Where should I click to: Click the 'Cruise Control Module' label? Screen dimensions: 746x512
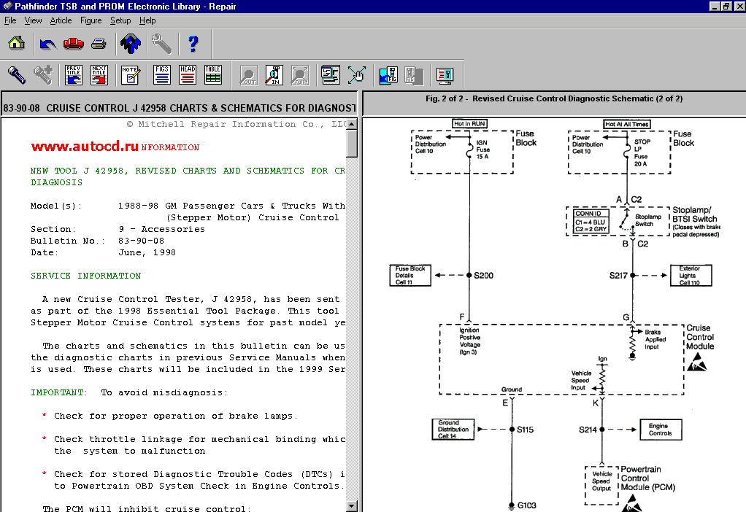700,337
